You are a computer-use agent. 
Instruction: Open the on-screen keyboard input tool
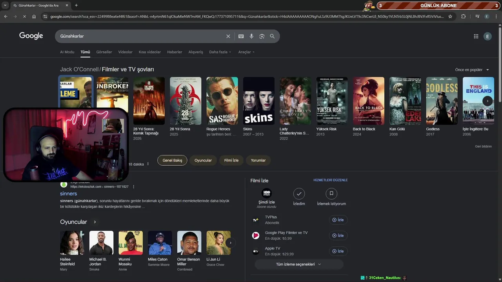241,36
